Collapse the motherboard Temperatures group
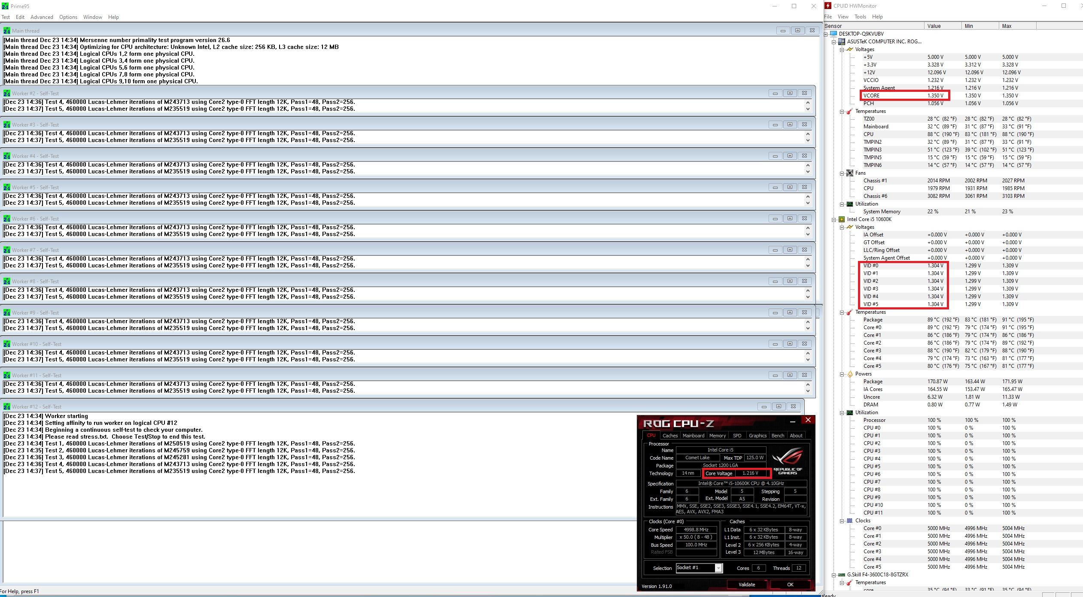The width and height of the screenshot is (1083, 597). coord(842,111)
